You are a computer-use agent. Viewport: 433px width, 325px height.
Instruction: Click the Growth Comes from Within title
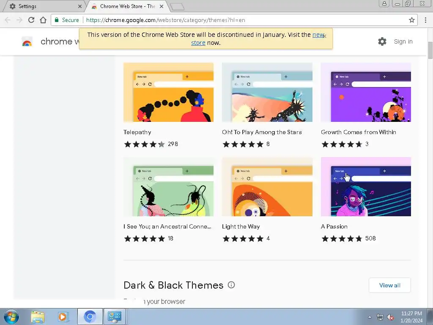[x=359, y=132]
